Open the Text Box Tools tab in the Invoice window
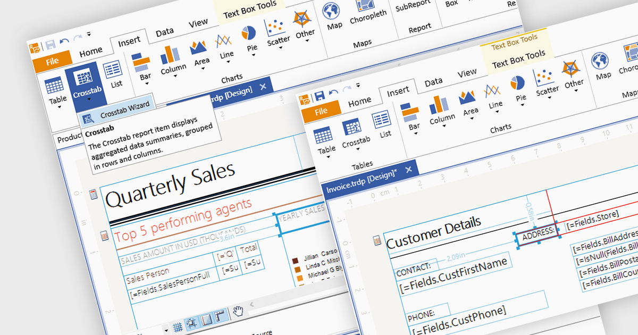Image resolution: width=638 pixels, height=335 pixels. (518, 59)
